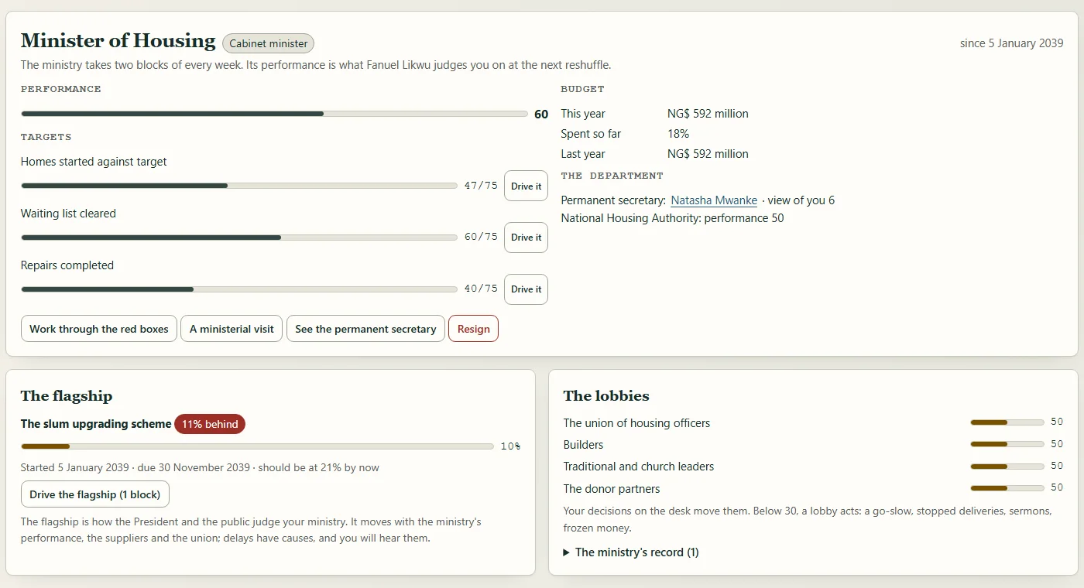The width and height of the screenshot is (1084, 588).
Task: Click the Builders lobby bar
Action: click(x=1007, y=444)
